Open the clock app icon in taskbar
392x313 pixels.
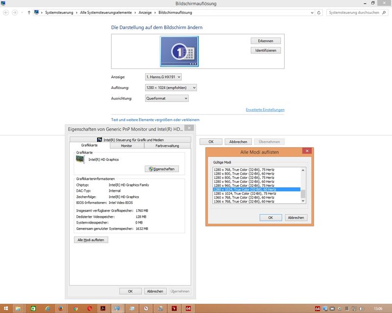(x=146, y=309)
